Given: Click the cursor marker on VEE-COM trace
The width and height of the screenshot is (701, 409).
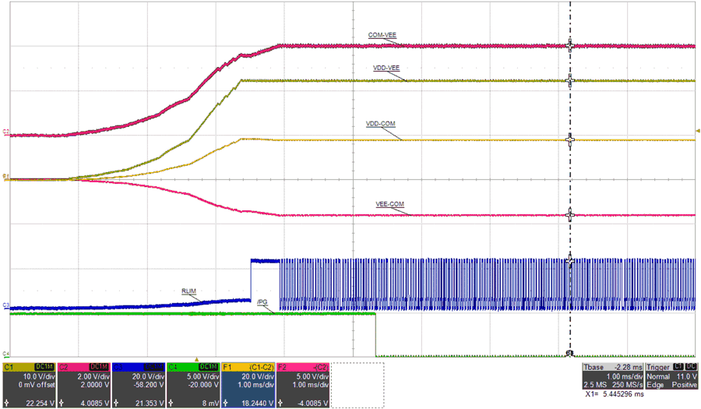Looking at the screenshot, I should point(569,215).
